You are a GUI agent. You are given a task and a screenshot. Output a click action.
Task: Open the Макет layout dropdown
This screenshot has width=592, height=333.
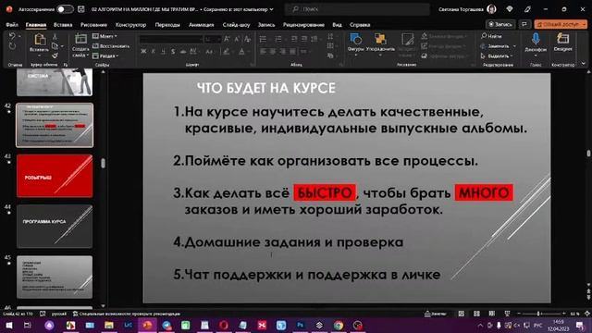tap(105, 36)
